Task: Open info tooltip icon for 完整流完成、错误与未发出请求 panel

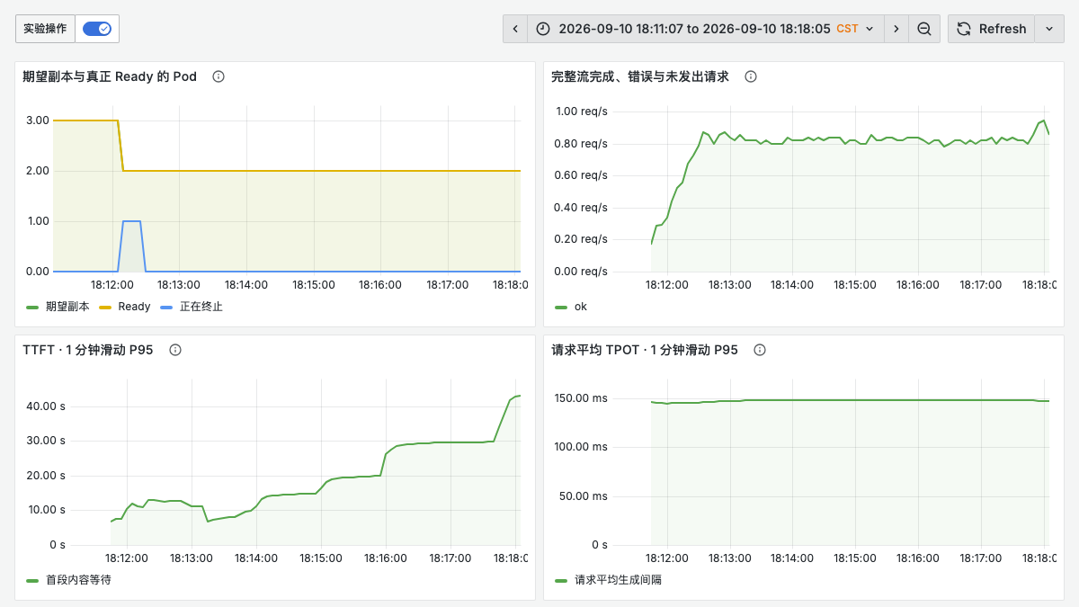Action: [751, 76]
